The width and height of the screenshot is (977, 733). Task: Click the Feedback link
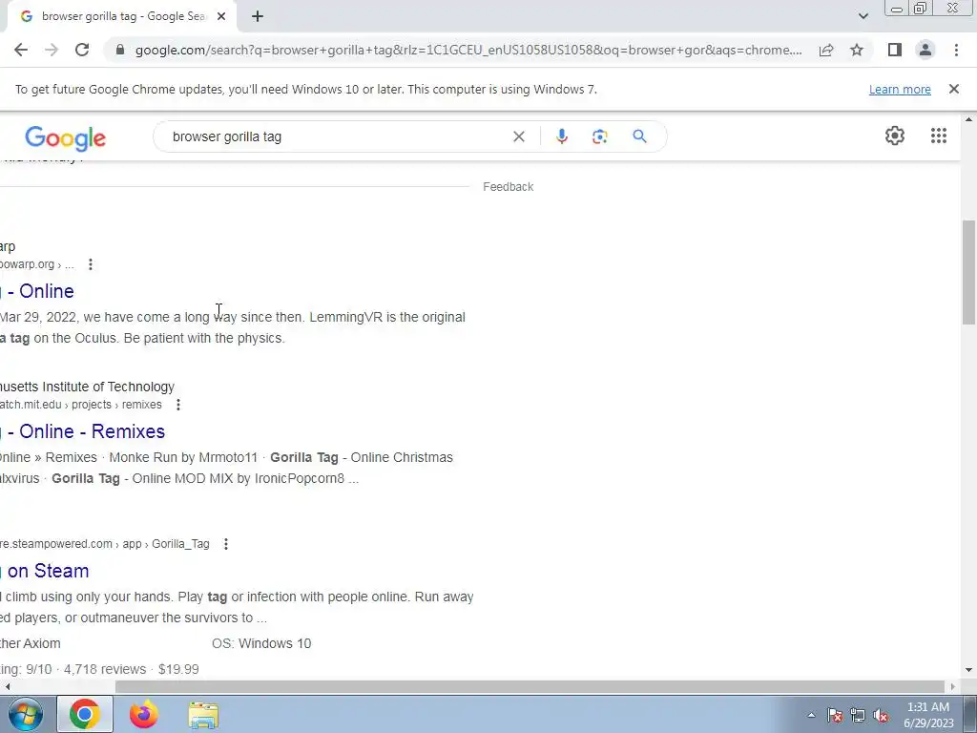[508, 187]
